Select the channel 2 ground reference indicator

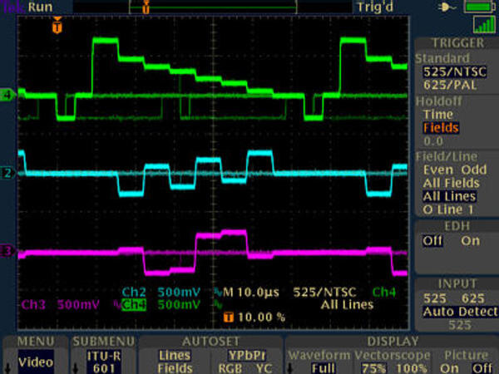tap(7, 173)
